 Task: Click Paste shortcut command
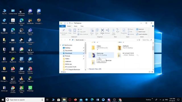(83, 34)
